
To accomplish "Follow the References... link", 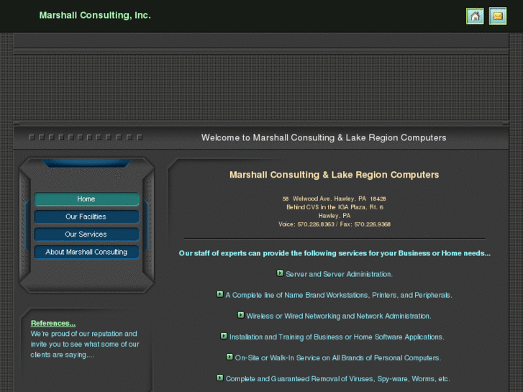I will [x=53, y=323].
